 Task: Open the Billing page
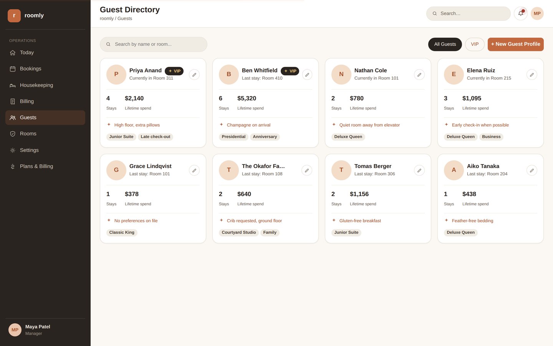click(x=45, y=101)
